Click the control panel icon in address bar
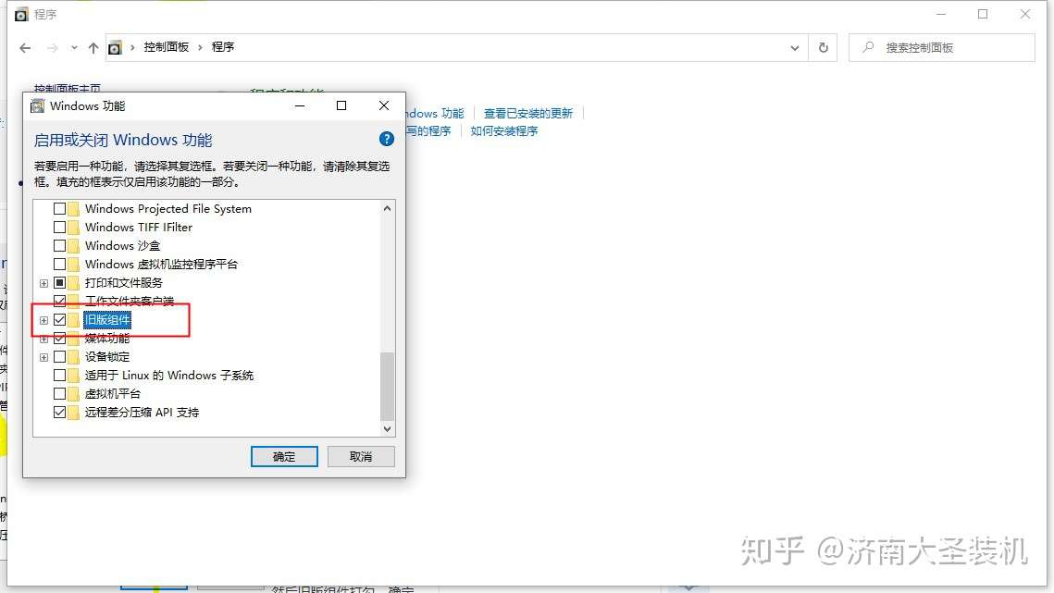 pyautogui.click(x=115, y=48)
